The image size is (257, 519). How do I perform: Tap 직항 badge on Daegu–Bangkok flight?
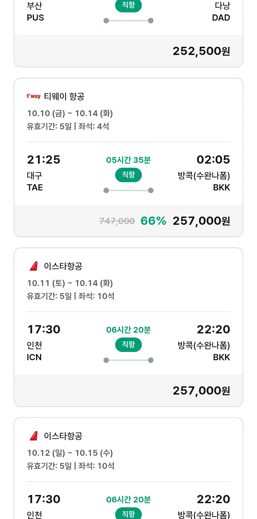pyautogui.click(x=128, y=175)
